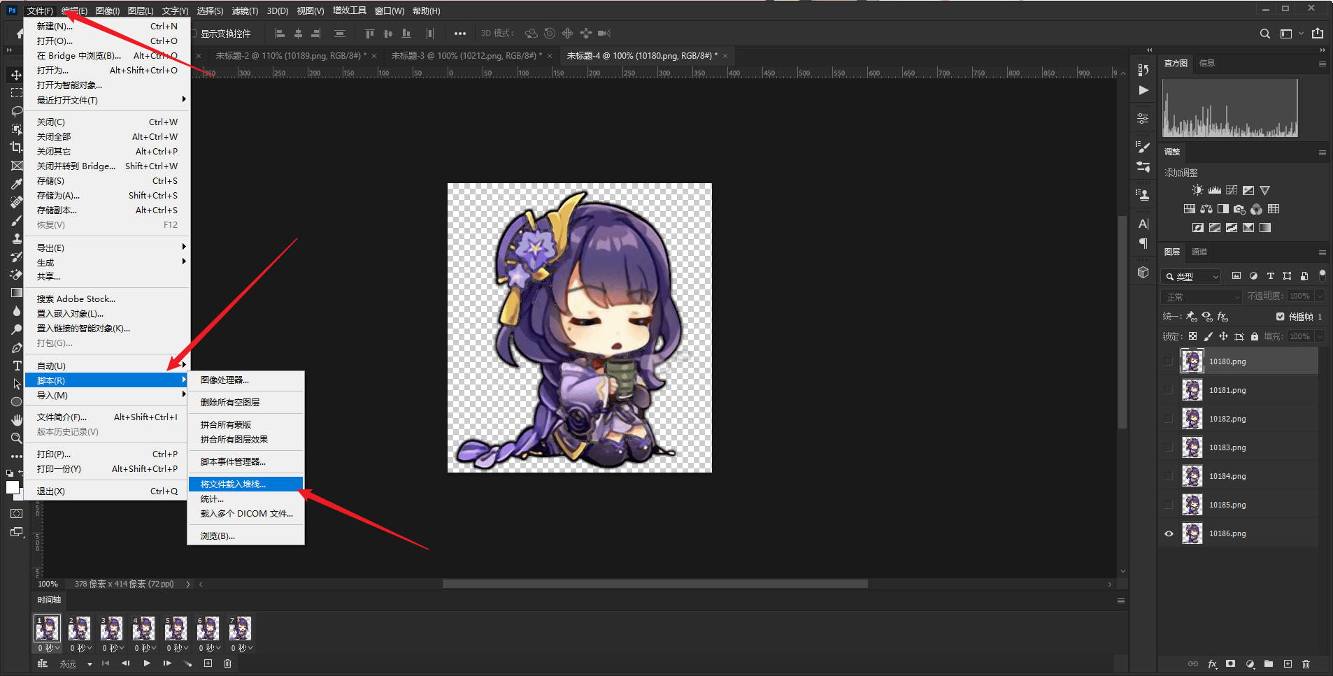Screen dimensions: 1333x676
Task: Duplicate selected frame in timeline
Action: (208, 663)
